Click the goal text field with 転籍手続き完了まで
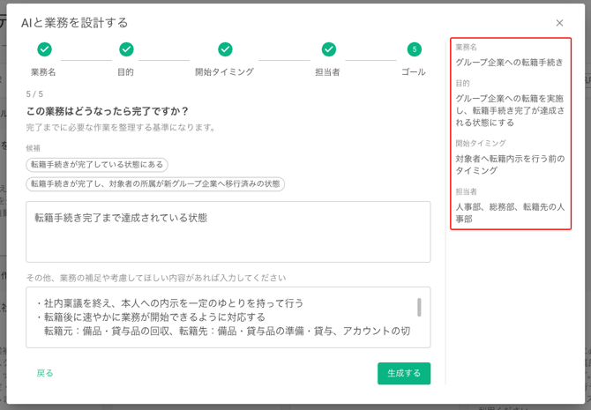Image resolution: width=591 pixels, height=410 pixels. (x=228, y=231)
